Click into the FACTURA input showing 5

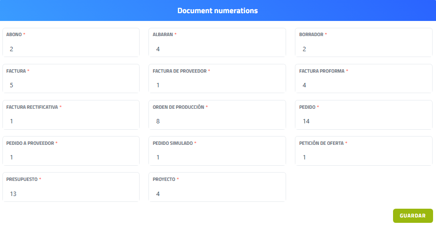71,85
